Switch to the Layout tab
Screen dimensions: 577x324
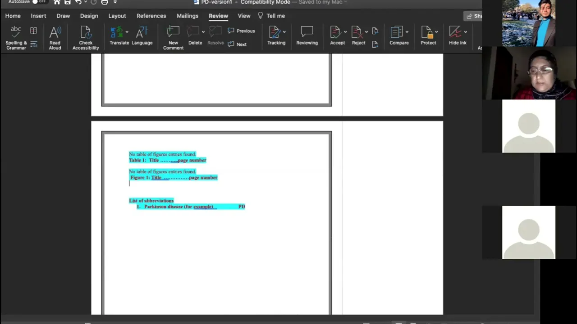[117, 16]
